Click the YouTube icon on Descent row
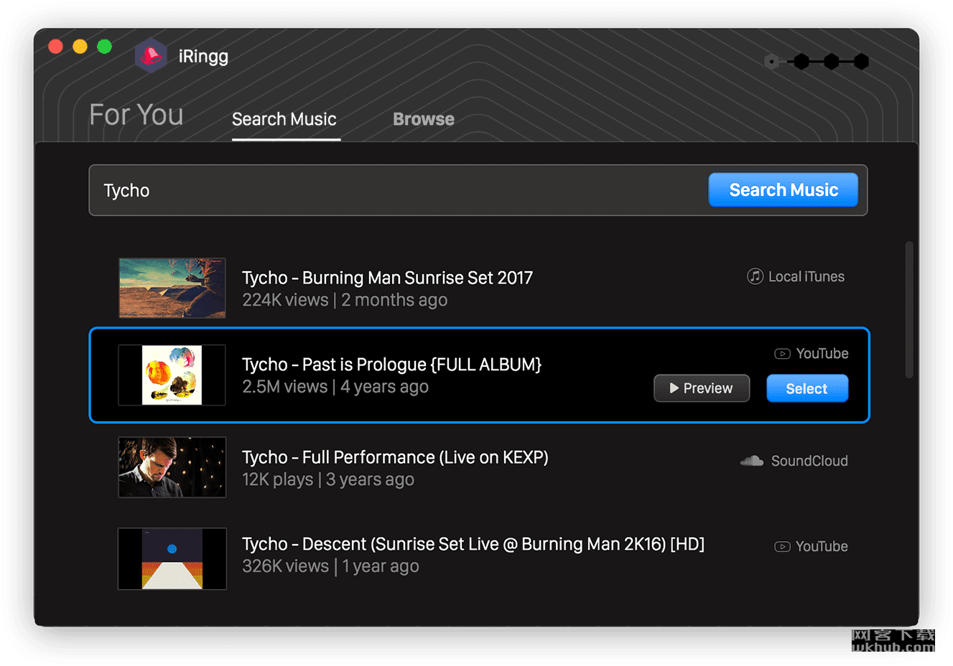This screenshot has width=953, height=666. pos(782,547)
